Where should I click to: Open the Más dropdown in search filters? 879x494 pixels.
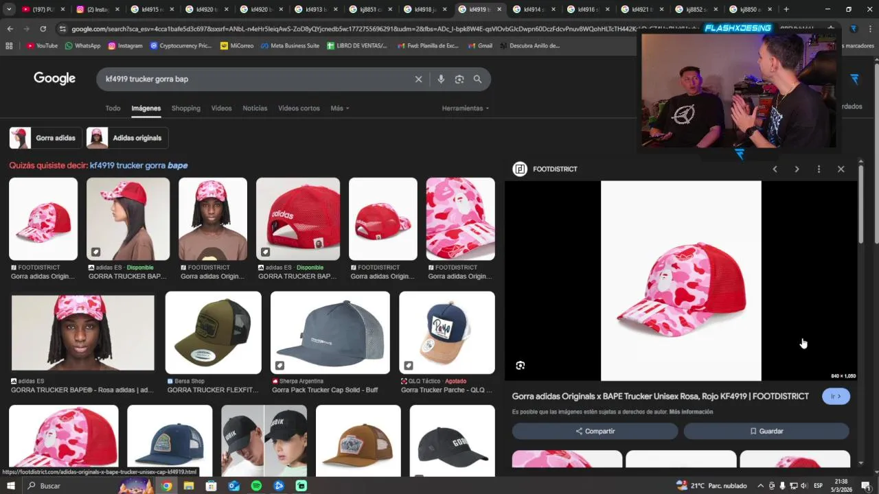click(340, 108)
